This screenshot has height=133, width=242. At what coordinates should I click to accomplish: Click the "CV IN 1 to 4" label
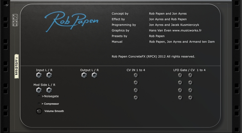point(136,70)
